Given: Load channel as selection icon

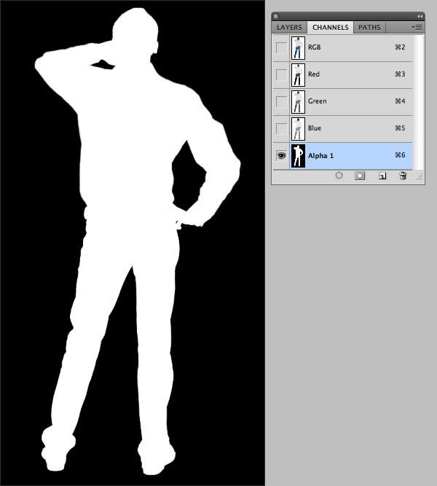Looking at the screenshot, I should click(x=339, y=176).
